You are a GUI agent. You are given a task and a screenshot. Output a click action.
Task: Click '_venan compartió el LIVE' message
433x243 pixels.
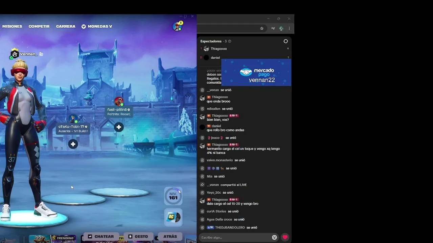(227, 185)
